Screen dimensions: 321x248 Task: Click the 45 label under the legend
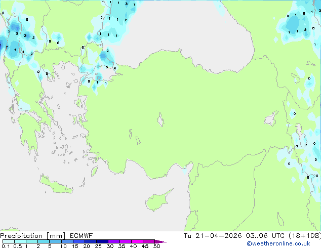coord(145,246)
